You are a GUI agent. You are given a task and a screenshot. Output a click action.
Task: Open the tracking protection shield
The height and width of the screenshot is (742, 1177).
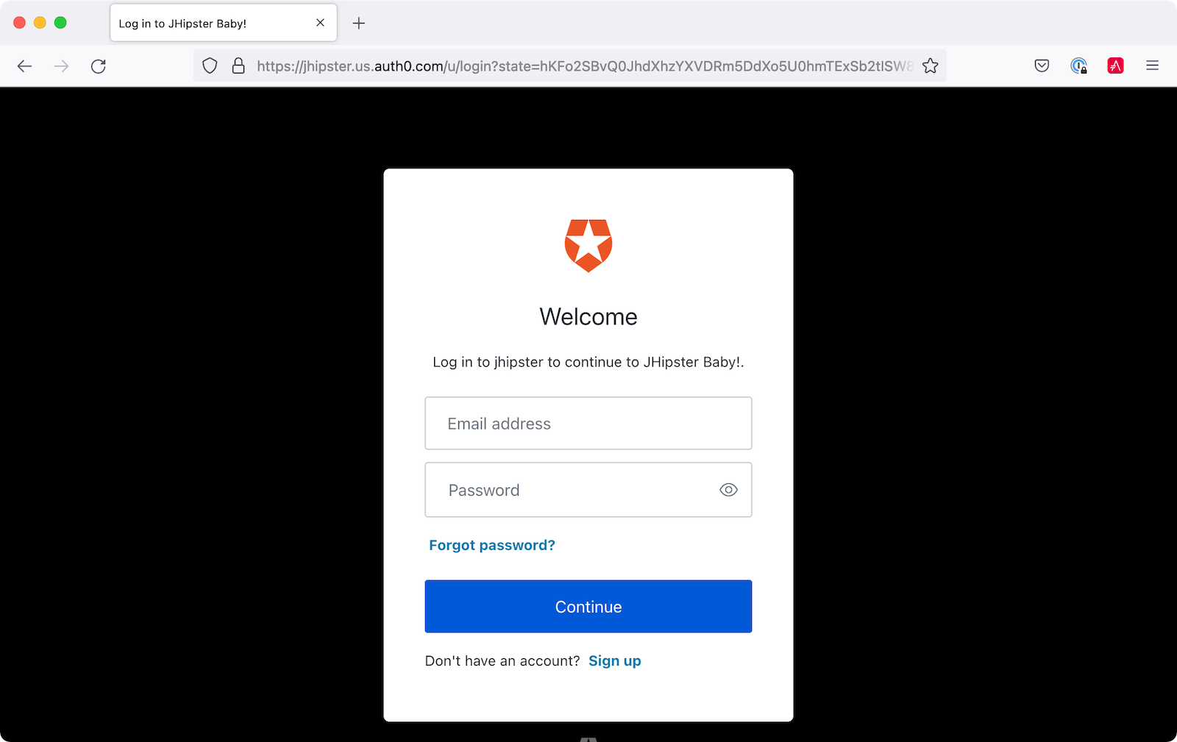tap(210, 66)
